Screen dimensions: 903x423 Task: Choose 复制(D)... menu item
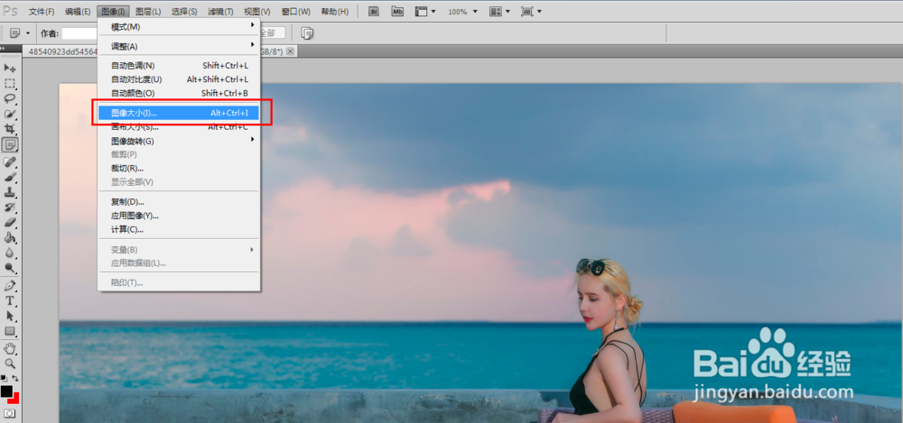pyautogui.click(x=179, y=201)
